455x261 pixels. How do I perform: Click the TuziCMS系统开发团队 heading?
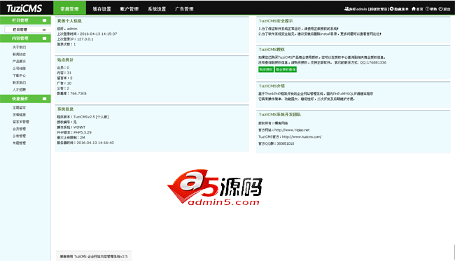pos(280,115)
